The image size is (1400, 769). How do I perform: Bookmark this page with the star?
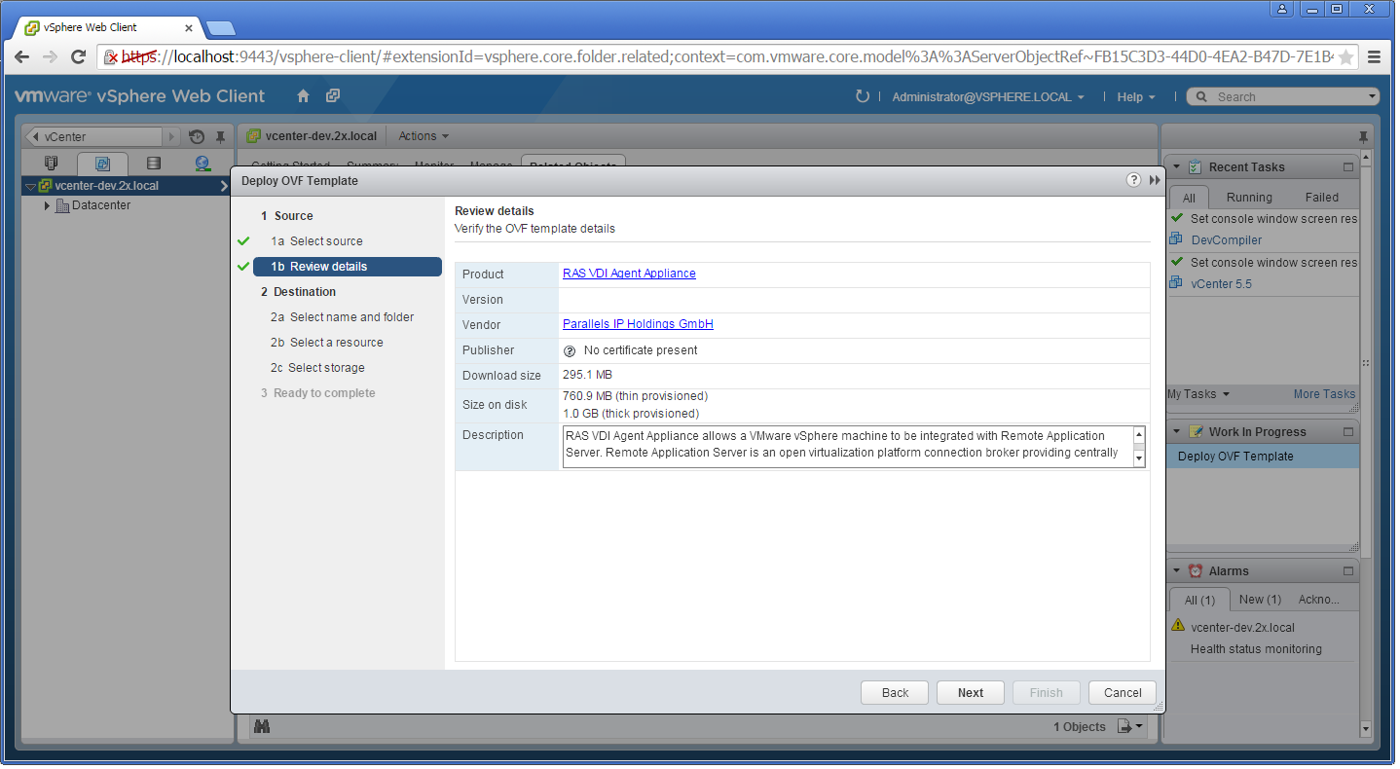(x=1345, y=57)
